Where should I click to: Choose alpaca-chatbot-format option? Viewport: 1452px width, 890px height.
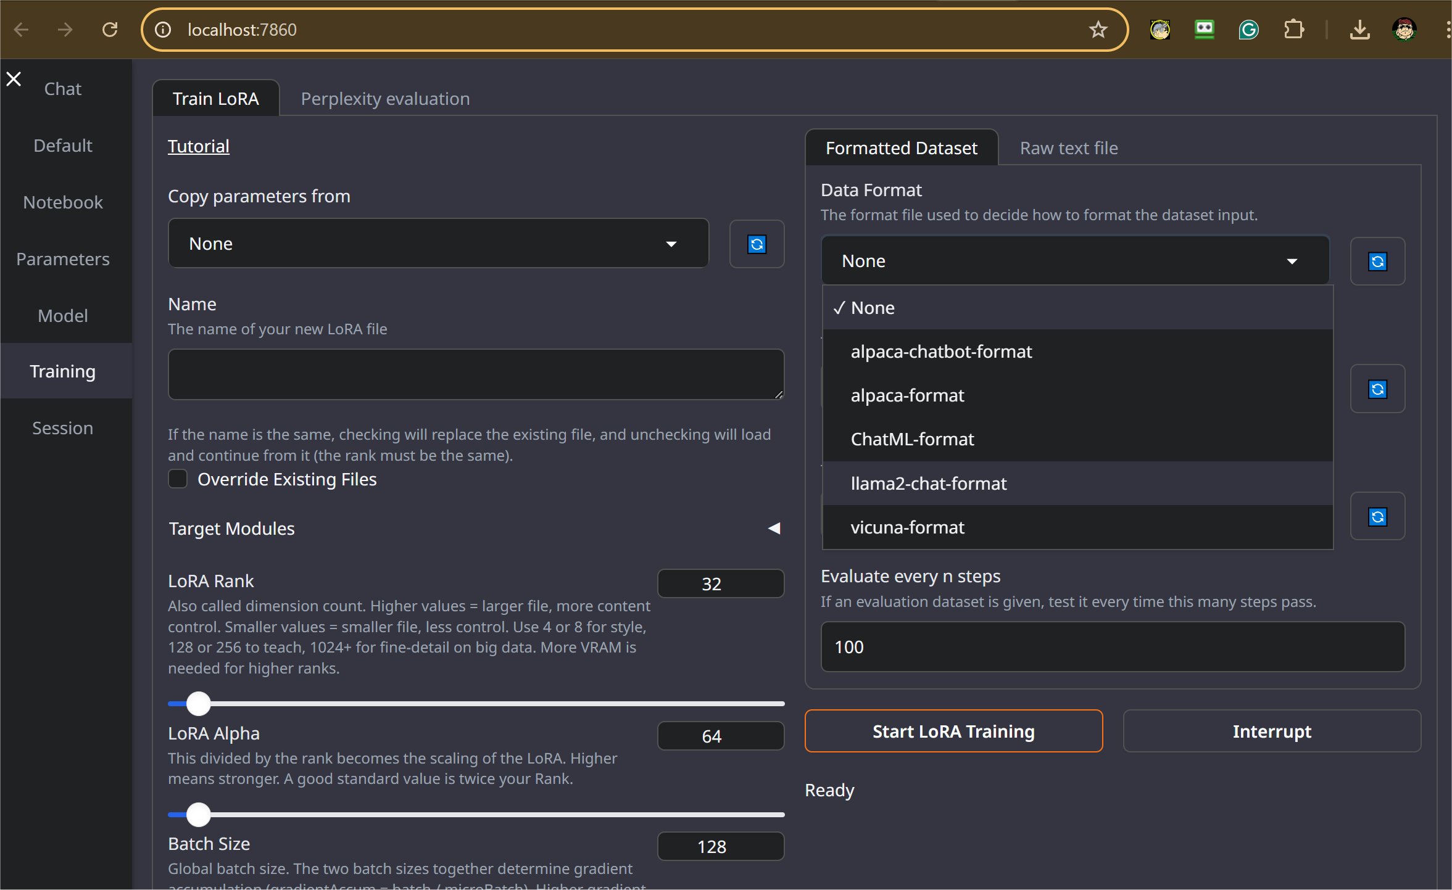[940, 352]
